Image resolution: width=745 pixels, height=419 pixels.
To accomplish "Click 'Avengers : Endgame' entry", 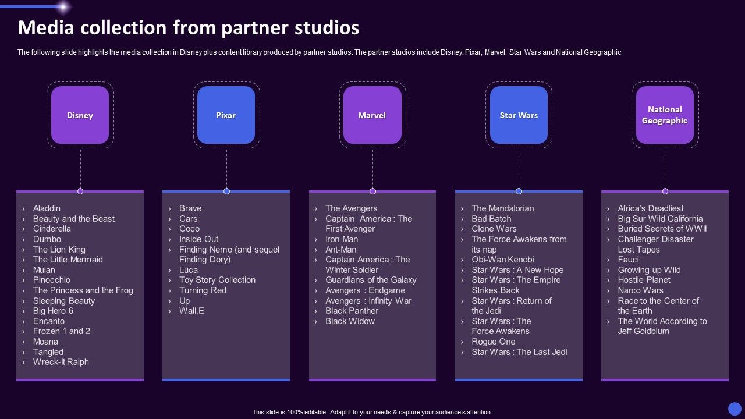I will (x=366, y=290).
